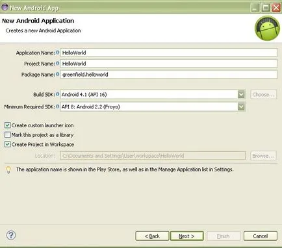Enable Mark this project as a library

(x=7, y=135)
